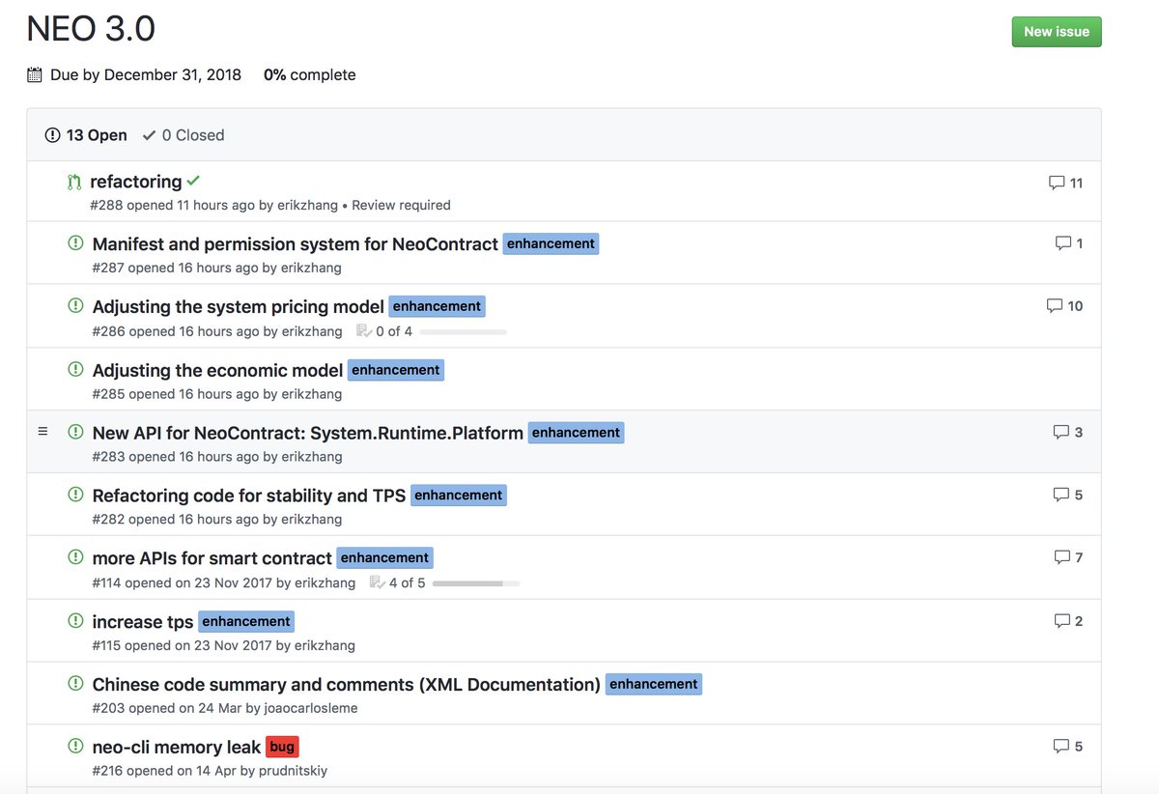Click enhancement label on Manifest and permission issue
Image resolution: width=1159 pixels, height=794 pixels.
[551, 244]
